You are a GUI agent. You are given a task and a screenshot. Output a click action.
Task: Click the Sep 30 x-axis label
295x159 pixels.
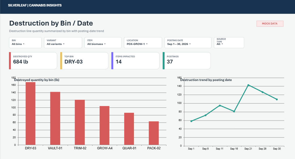click(x=277, y=149)
